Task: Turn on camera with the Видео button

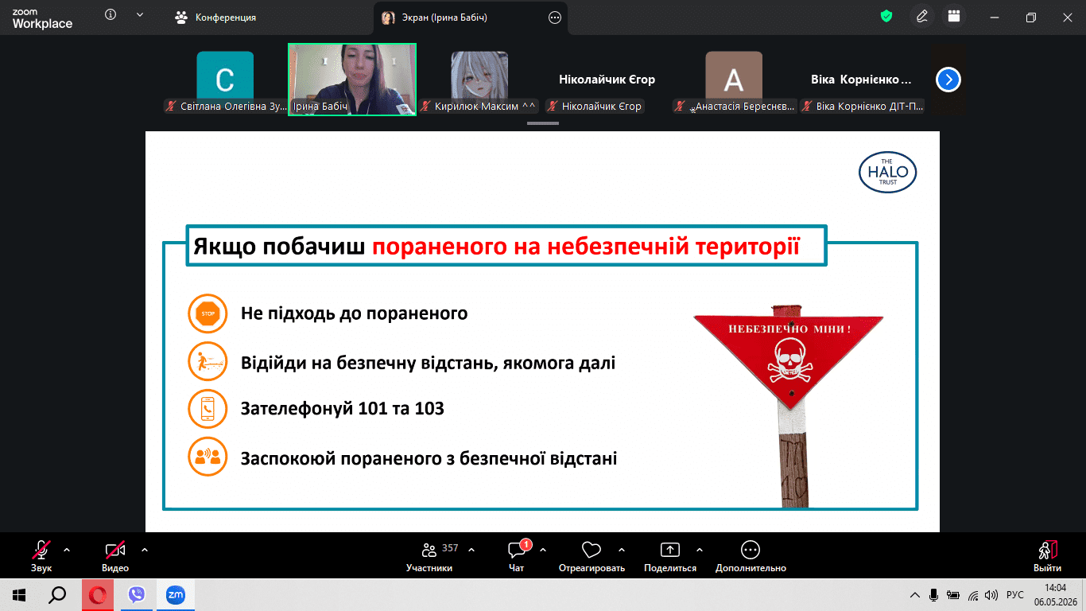Action: coord(115,556)
